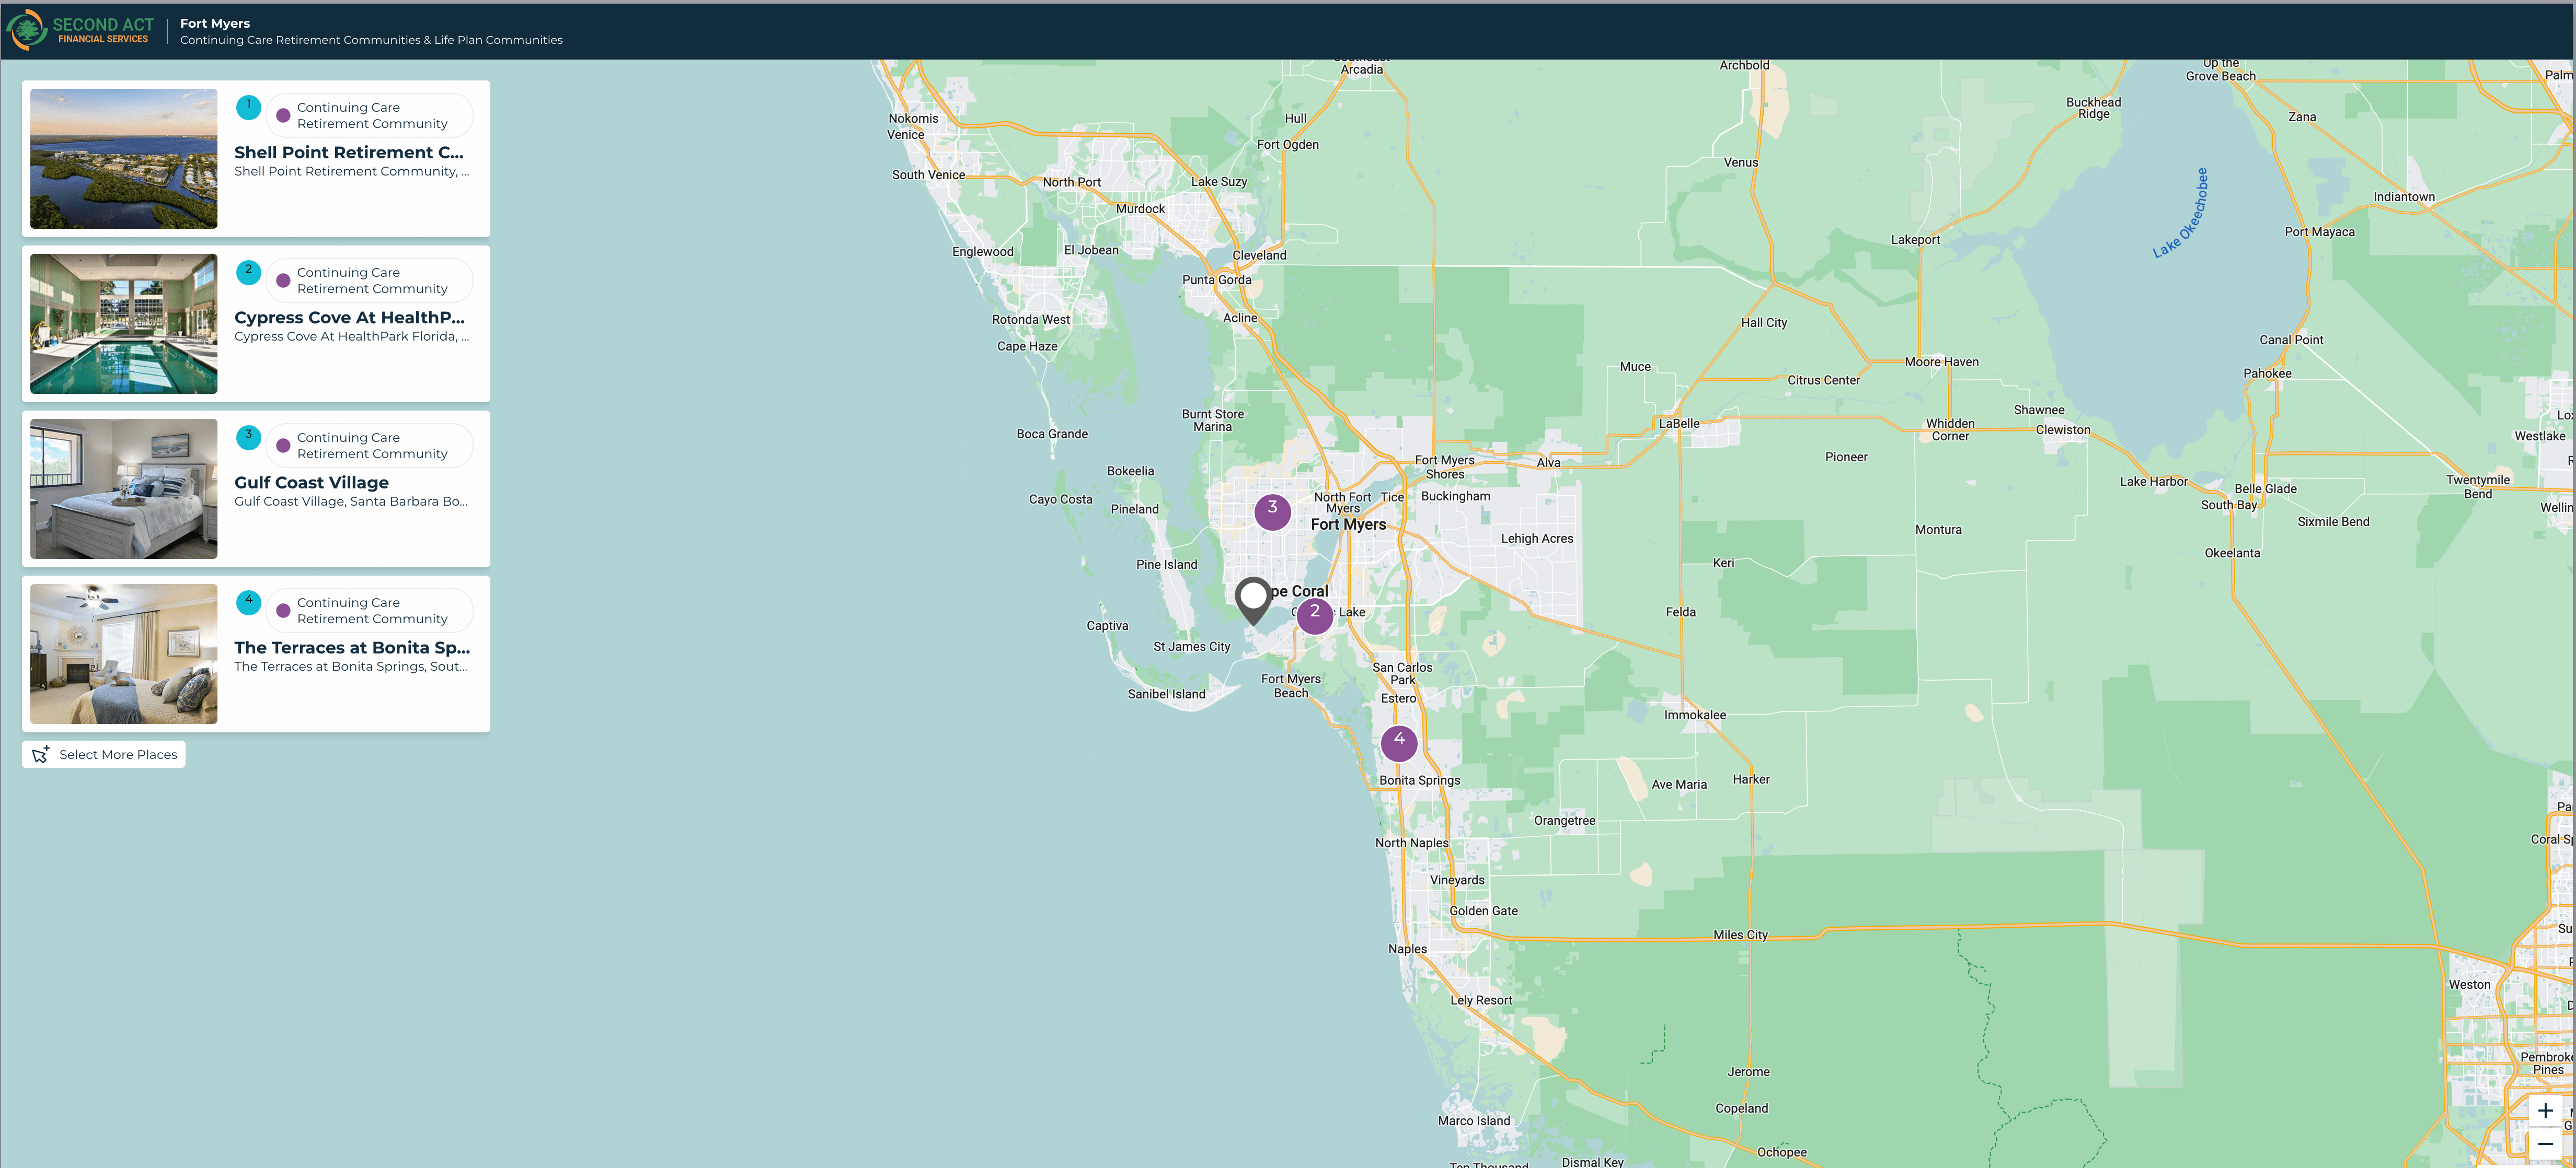Screen dimensions: 2576x1168
Task: Zoom in the map with plus button
Action: [2545, 1110]
